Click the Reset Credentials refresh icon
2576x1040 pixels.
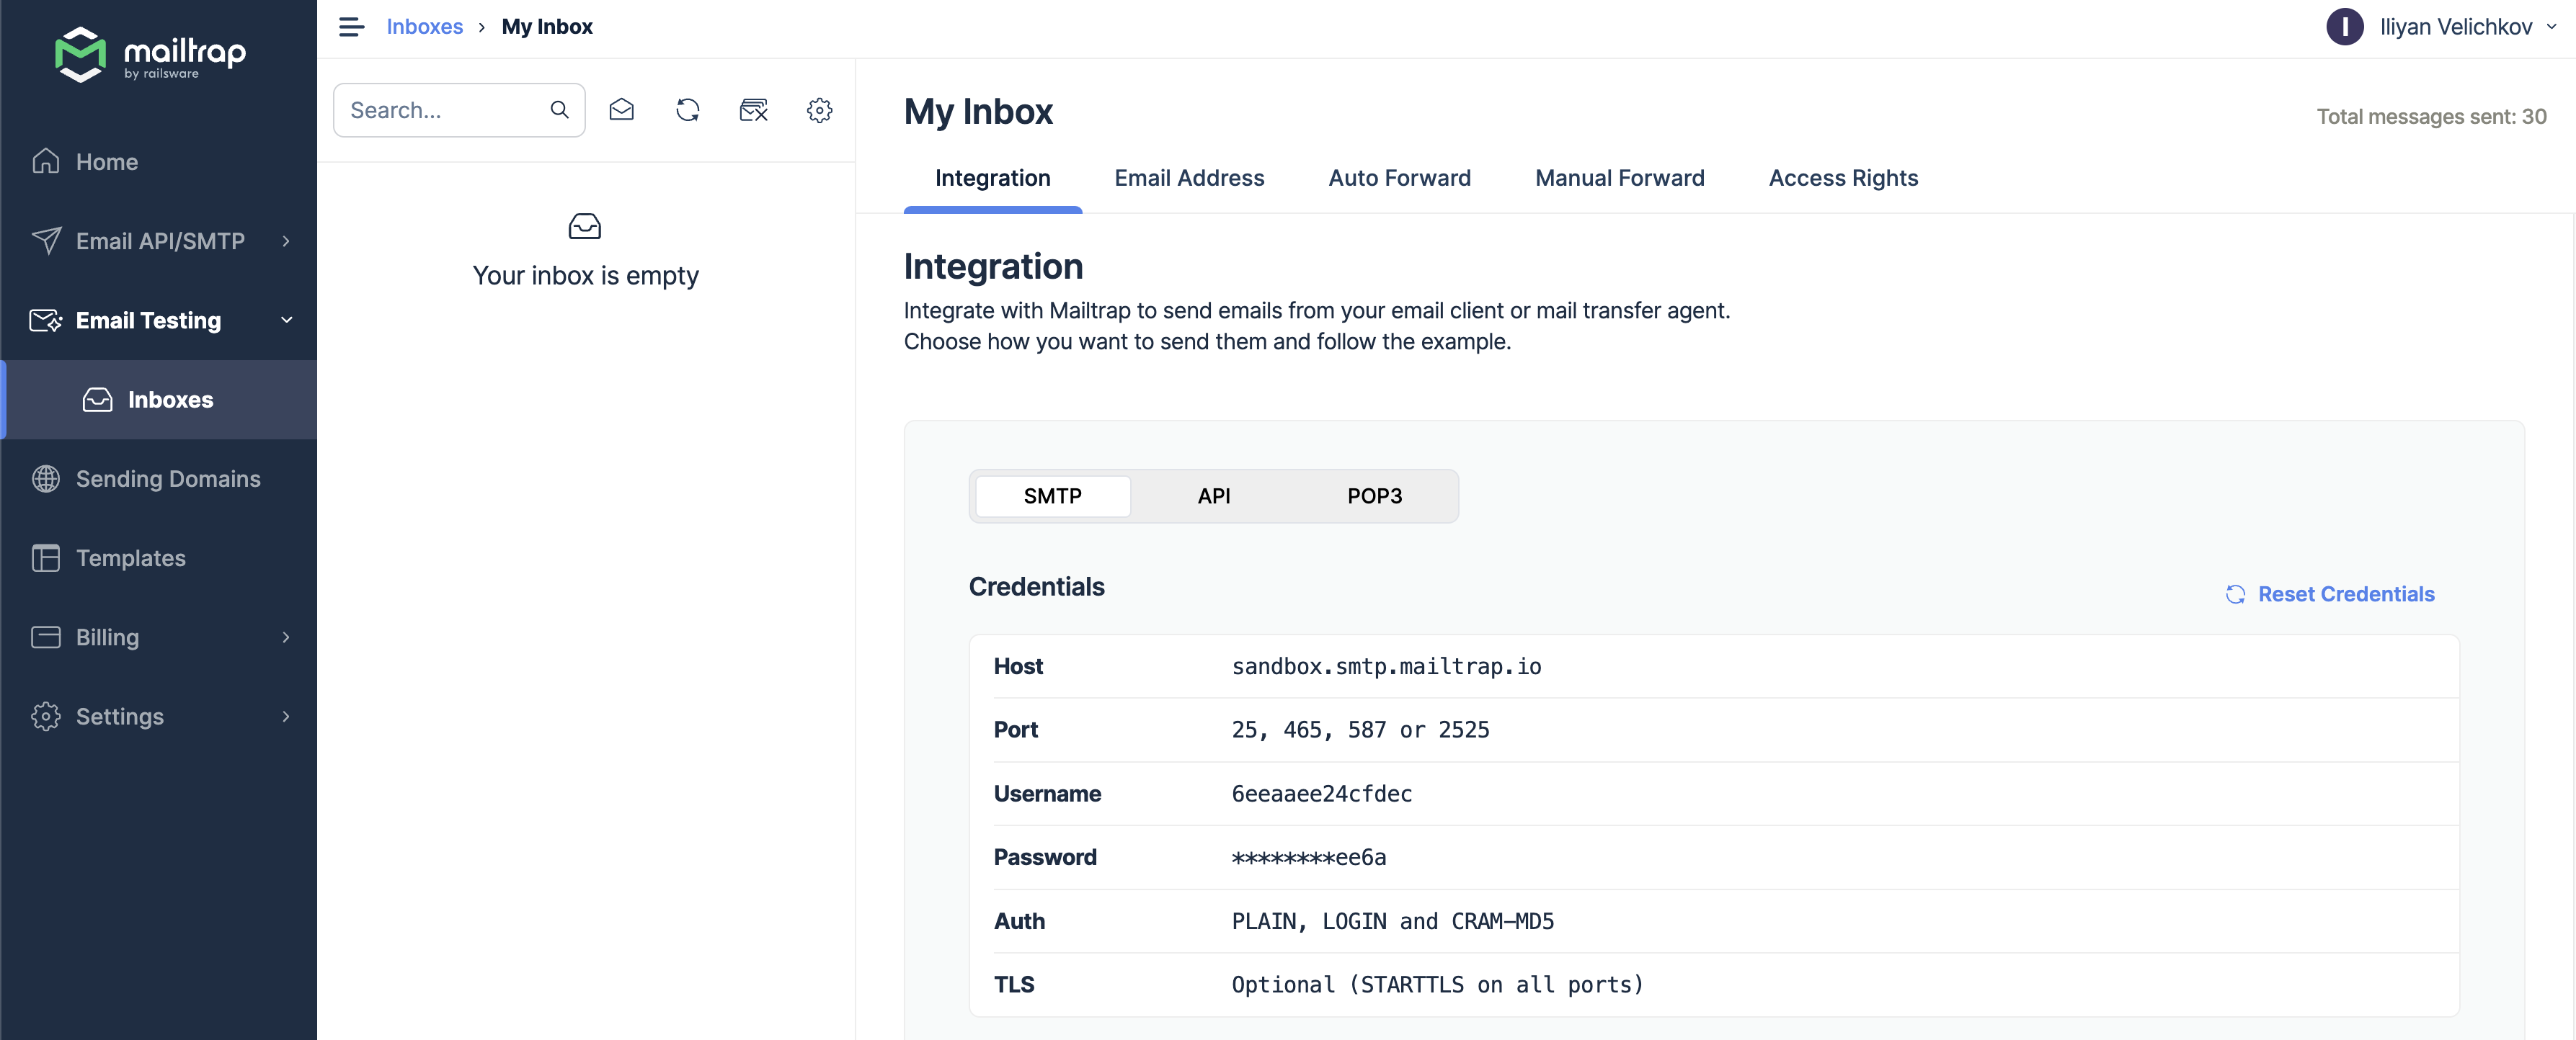click(x=2236, y=594)
